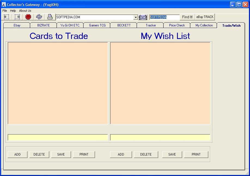The width and height of the screenshot is (250, 176).
Task: Click SAVE under Cards to Trade
Action: tap(61, 154)
